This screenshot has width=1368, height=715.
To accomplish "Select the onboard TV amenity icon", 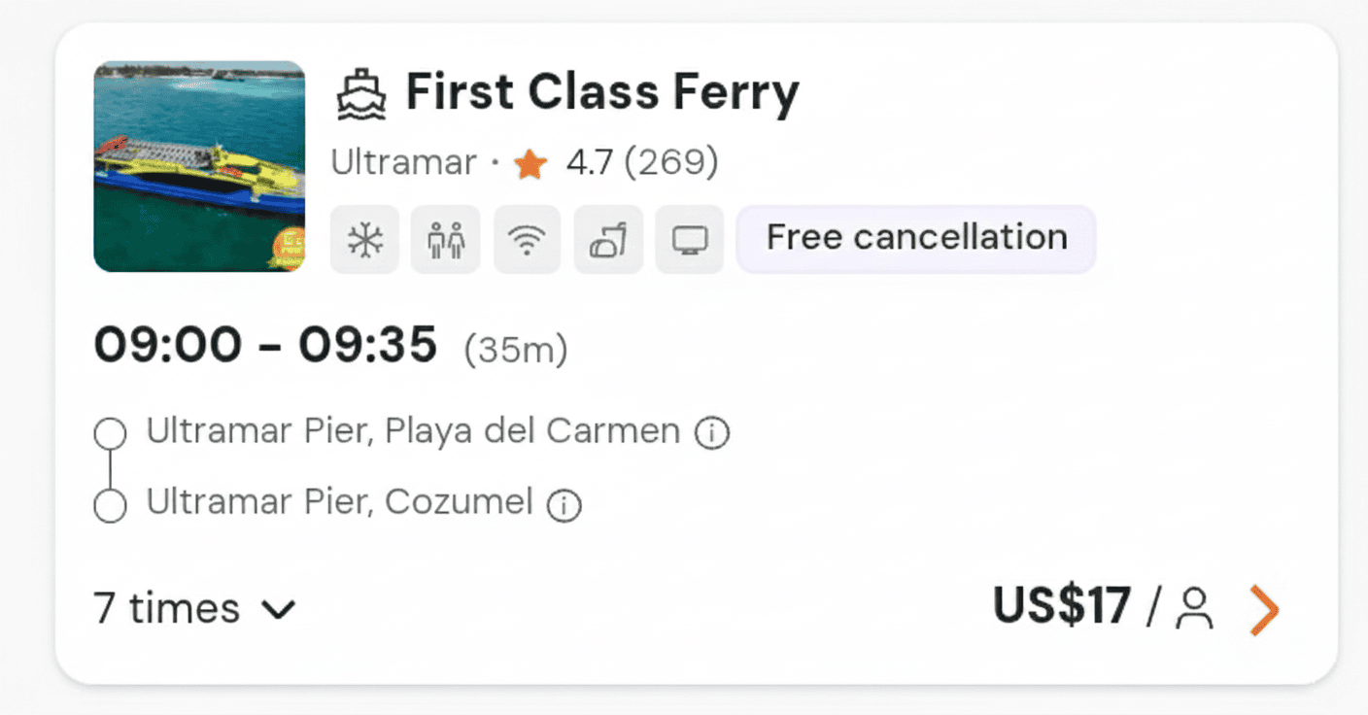I will (690, 239).
